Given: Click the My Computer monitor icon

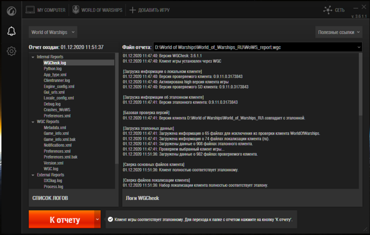Looking at the screenshot, I should pyautogui.click(x=30, y=10).
